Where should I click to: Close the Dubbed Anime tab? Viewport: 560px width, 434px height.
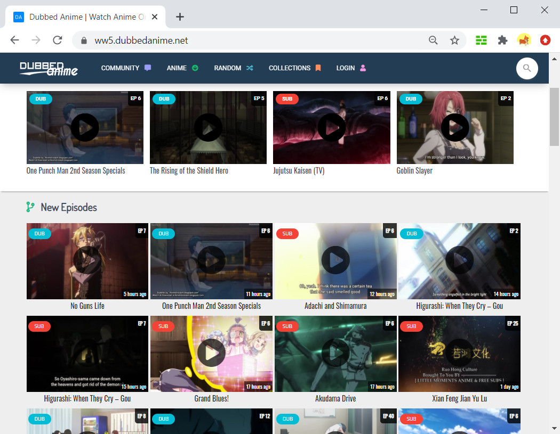coord(155,17)
